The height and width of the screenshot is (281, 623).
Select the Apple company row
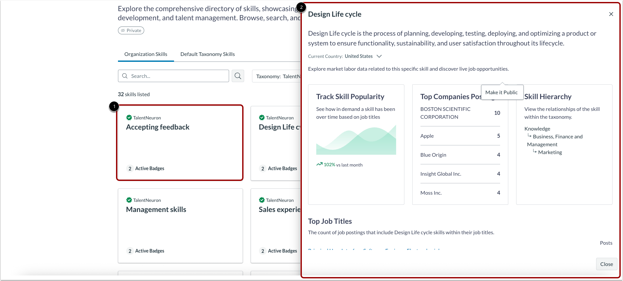click(460, 136)
